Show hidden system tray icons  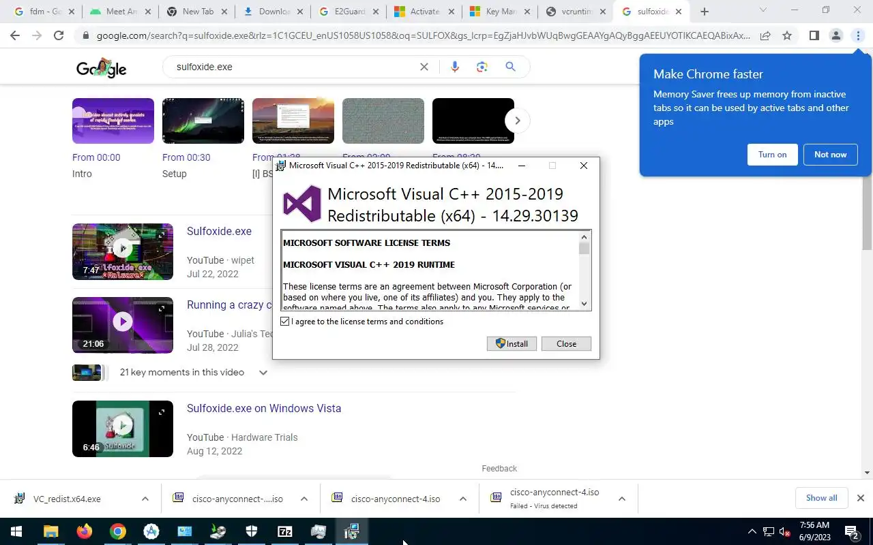coord(752,531)
